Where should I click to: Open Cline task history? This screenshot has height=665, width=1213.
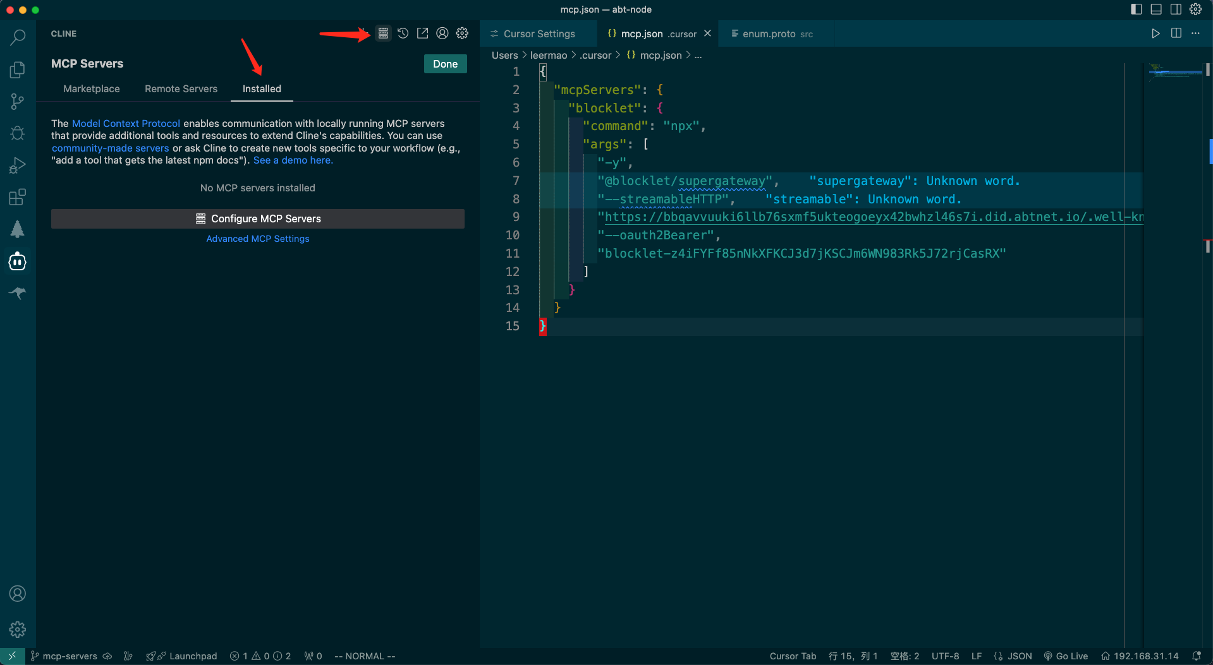403,33
